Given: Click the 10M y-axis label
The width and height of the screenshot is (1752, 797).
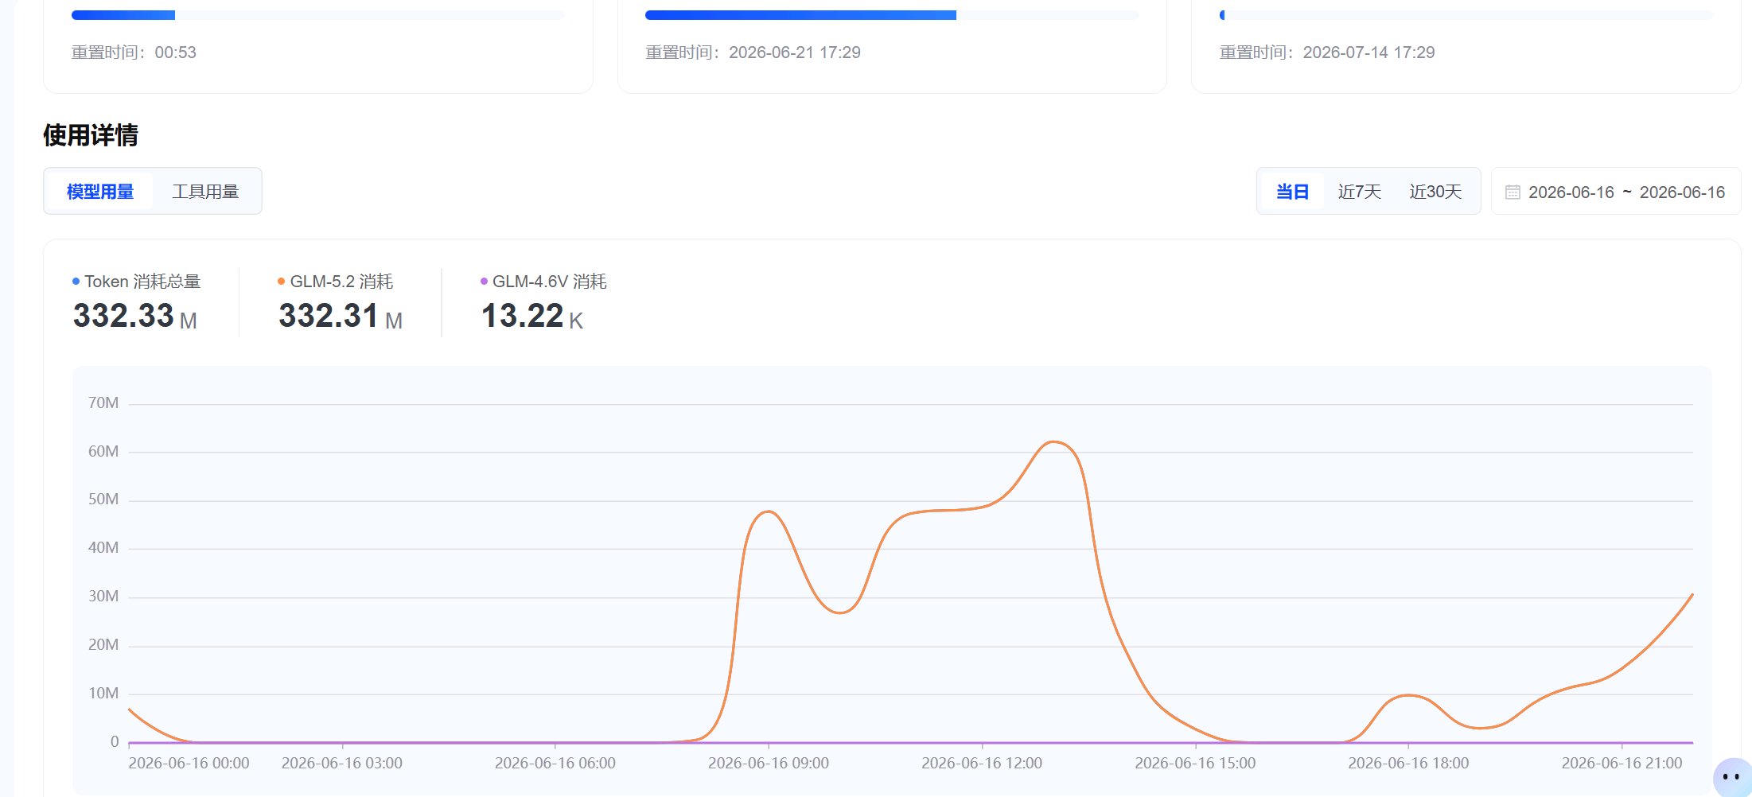Looking at the screenshot, I should coord(103,694).
